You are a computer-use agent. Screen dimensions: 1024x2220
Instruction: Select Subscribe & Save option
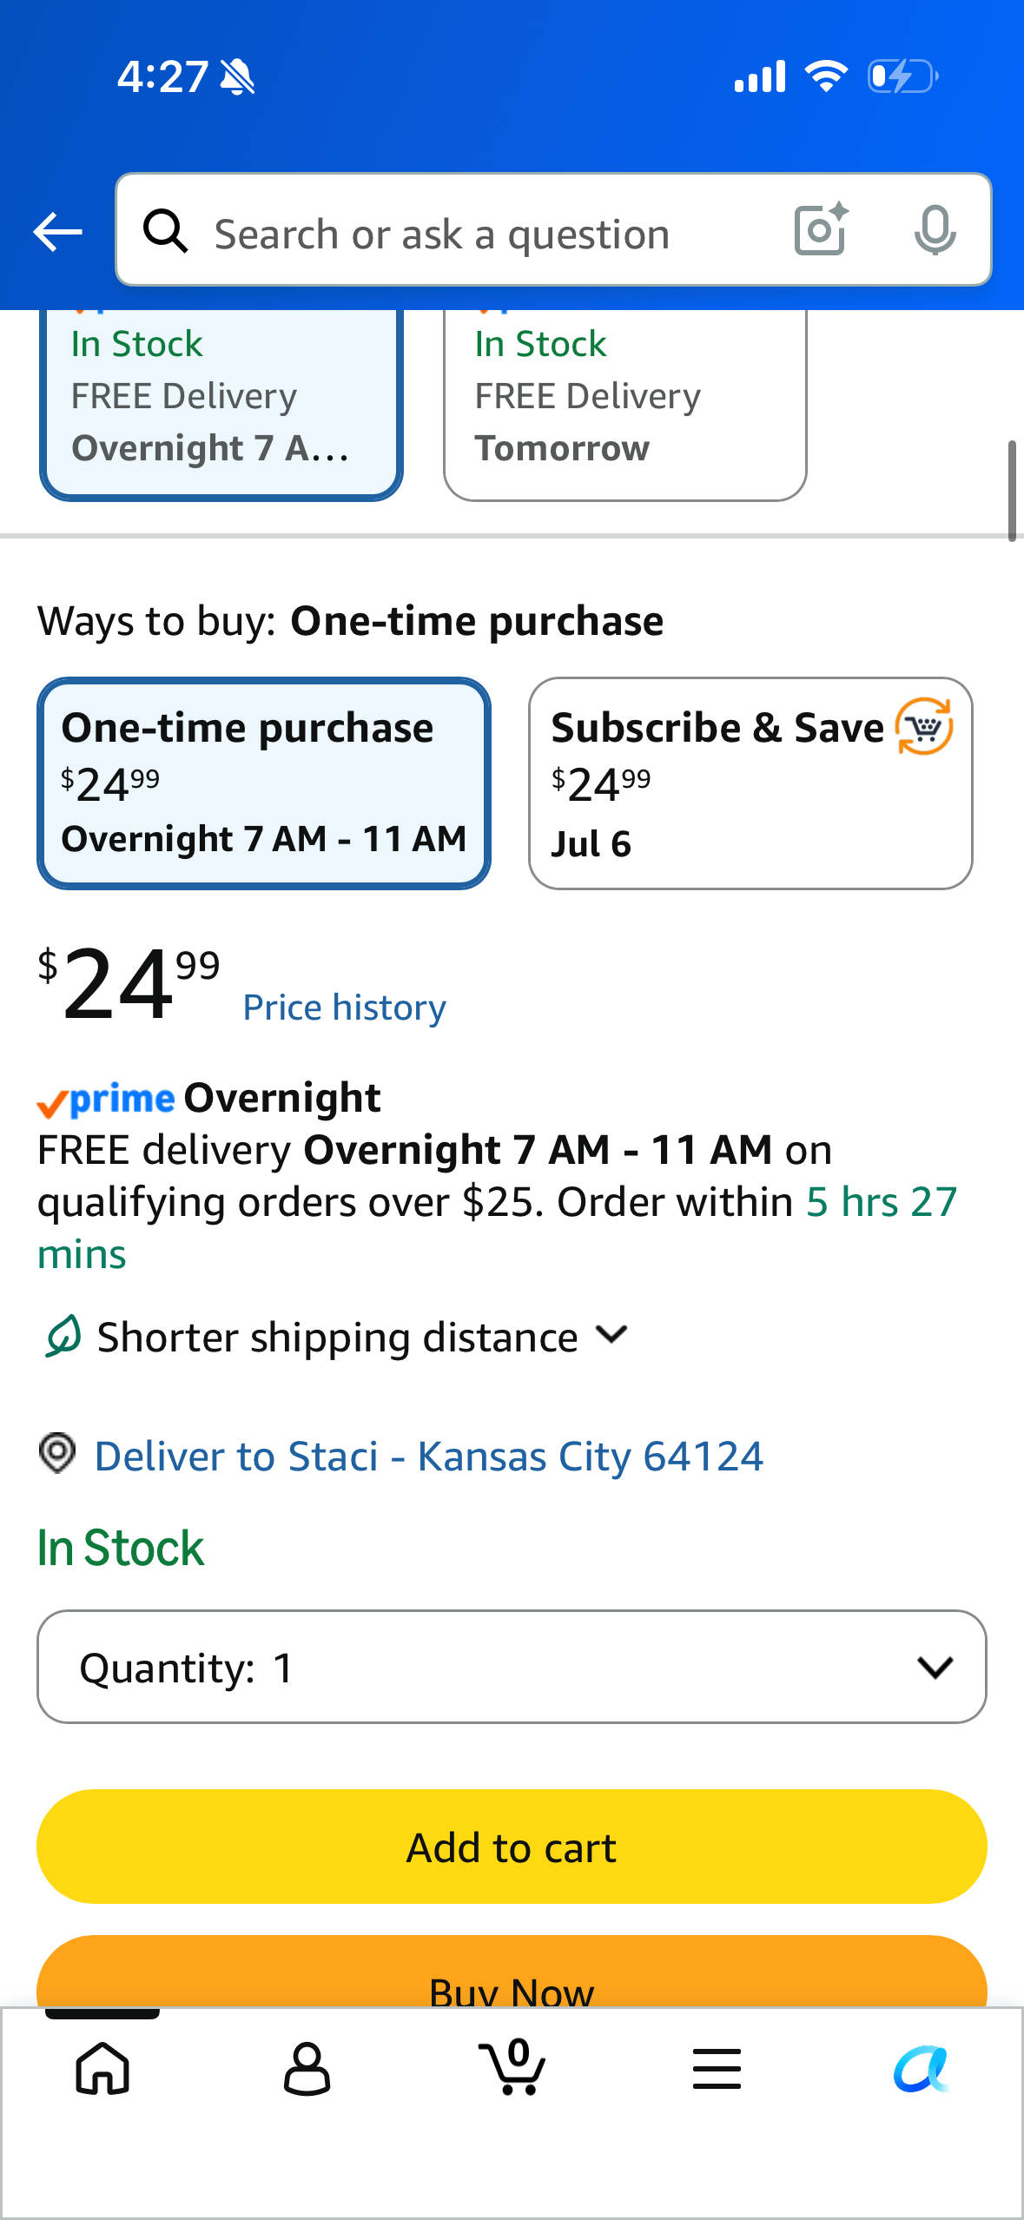[750, 783]
